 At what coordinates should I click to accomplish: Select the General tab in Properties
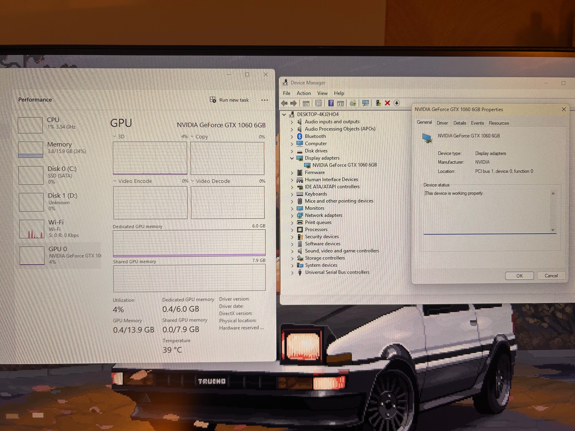point(424,122)
